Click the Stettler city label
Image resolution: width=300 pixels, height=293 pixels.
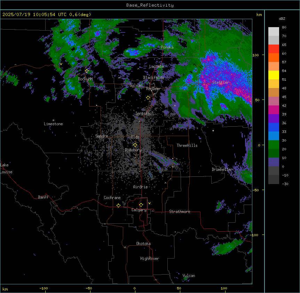[221, 82]
